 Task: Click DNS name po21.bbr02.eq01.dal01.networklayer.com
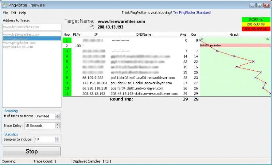point(142,78)
